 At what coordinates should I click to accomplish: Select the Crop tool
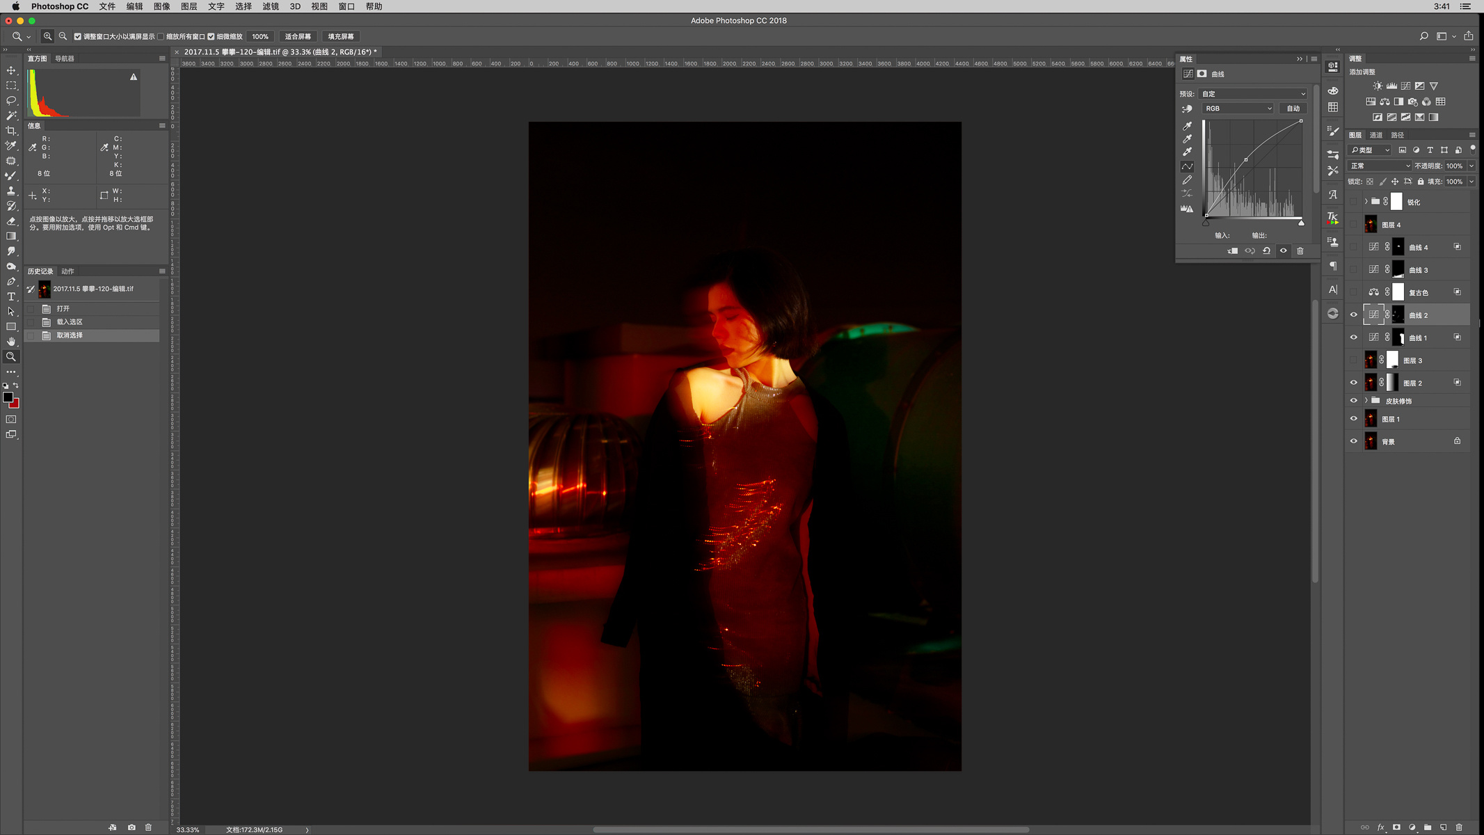[x=11, y=131]
